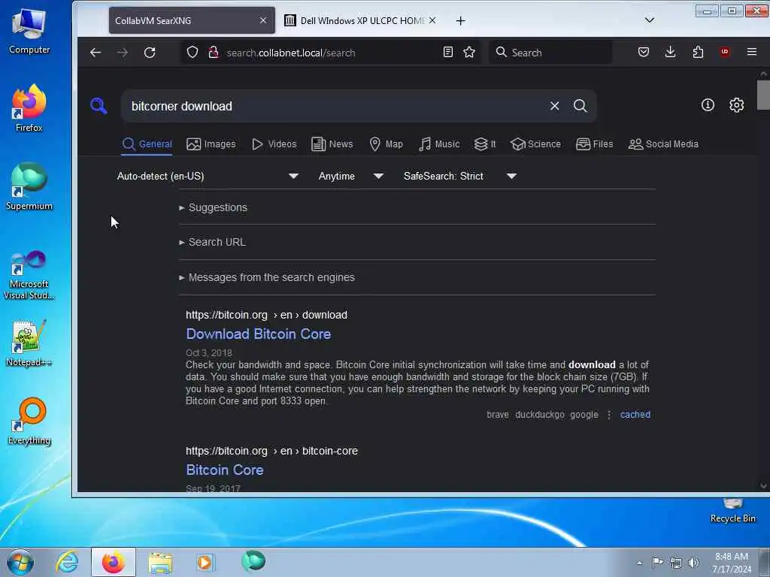Open the Bitcoin Core result link
The image size is (770, 577).
[224, 470]
